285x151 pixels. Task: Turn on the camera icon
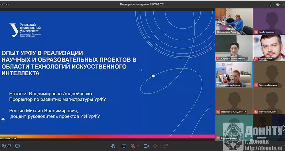tap(146, 146)
